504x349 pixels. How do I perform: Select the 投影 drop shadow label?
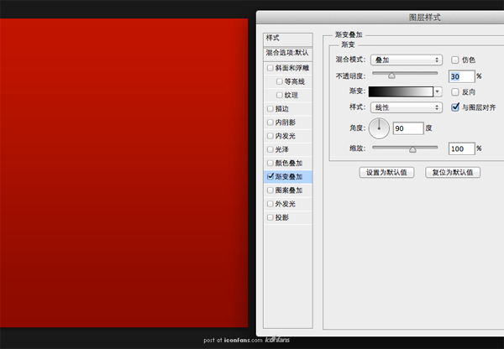click(282, 217)
